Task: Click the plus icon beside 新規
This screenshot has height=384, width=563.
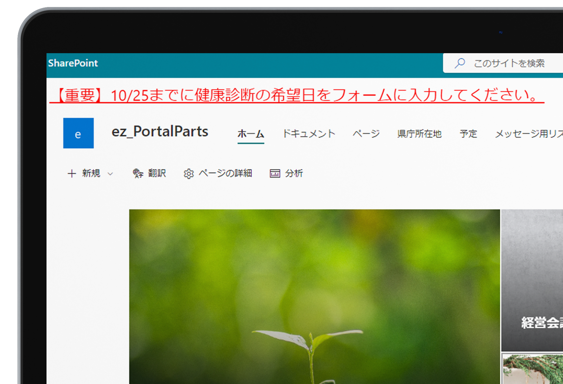Action: coord(72,173)
